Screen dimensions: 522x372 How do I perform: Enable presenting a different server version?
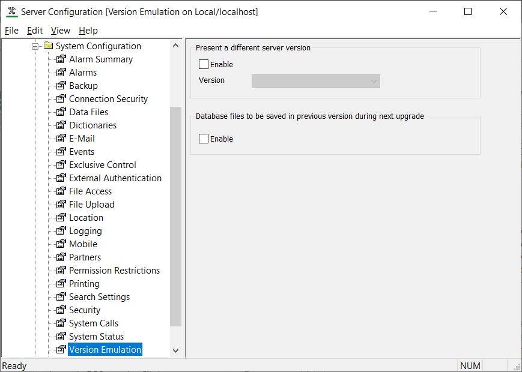point(204,64)
